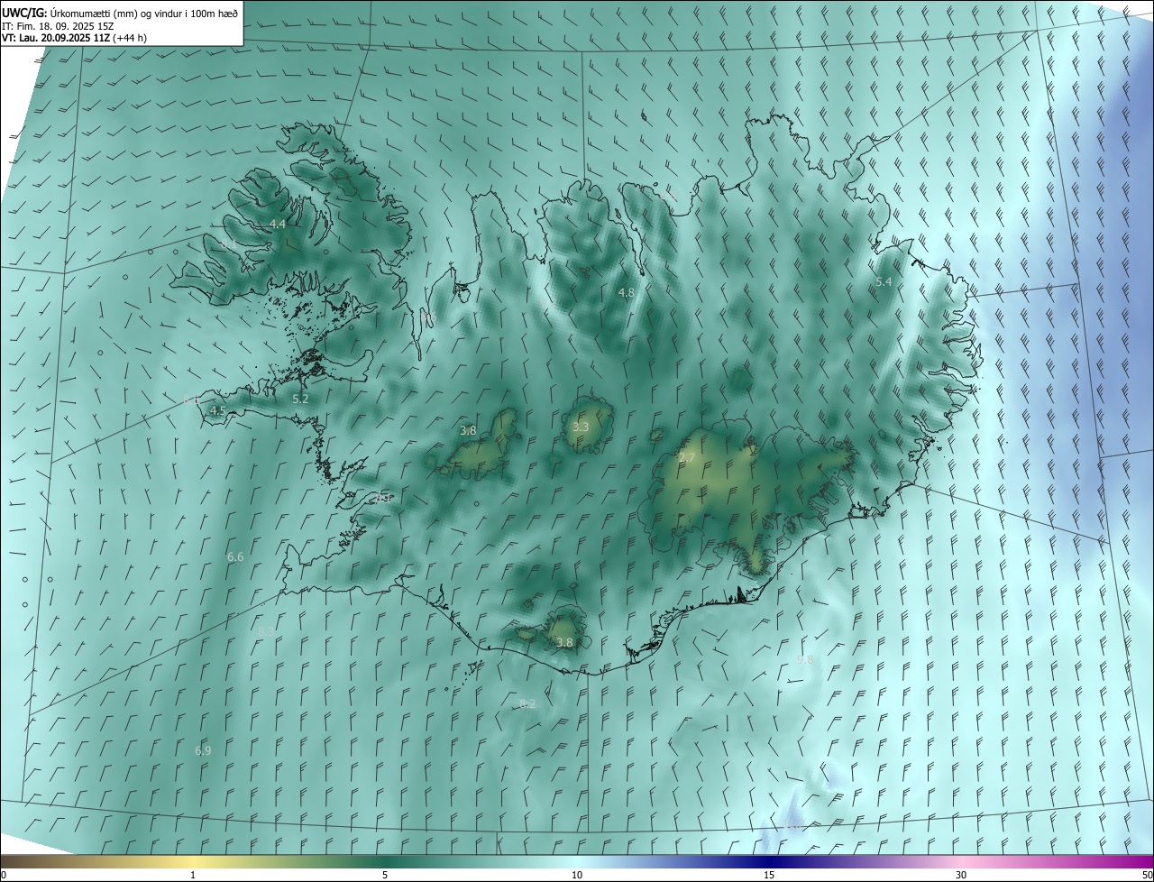Image resolution: width=1154 pixels, height=882 pixels.
Task: Click the 4.4 value in the Westfjords
Action: point(278,225)
